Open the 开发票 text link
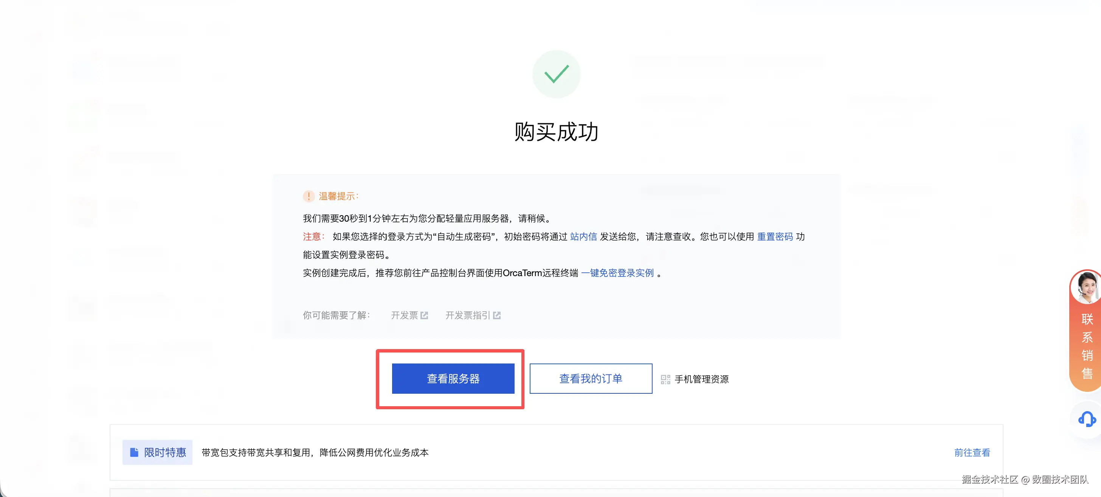Viewport: 1101px width, 497px height. [x=404, y=315]
